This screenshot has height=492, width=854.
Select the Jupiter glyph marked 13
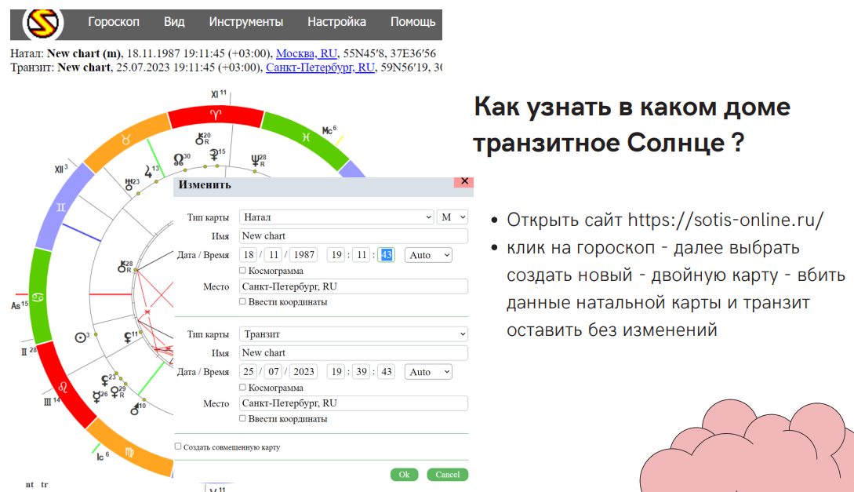tap(151, 171)
